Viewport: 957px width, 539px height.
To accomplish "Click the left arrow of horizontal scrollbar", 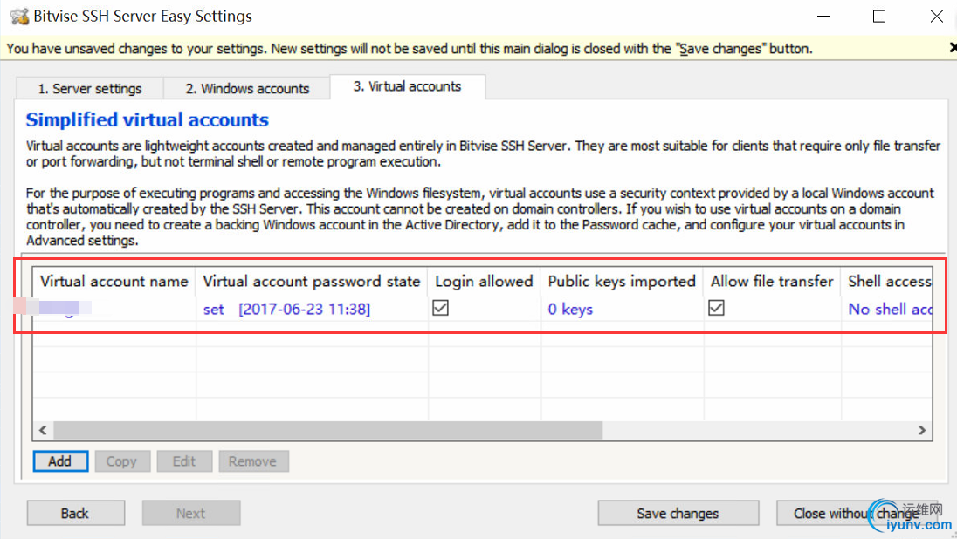I will 43,430.
